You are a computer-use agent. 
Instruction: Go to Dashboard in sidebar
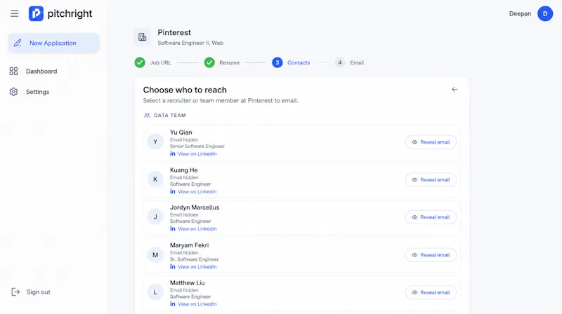click(x=41, y=71)
